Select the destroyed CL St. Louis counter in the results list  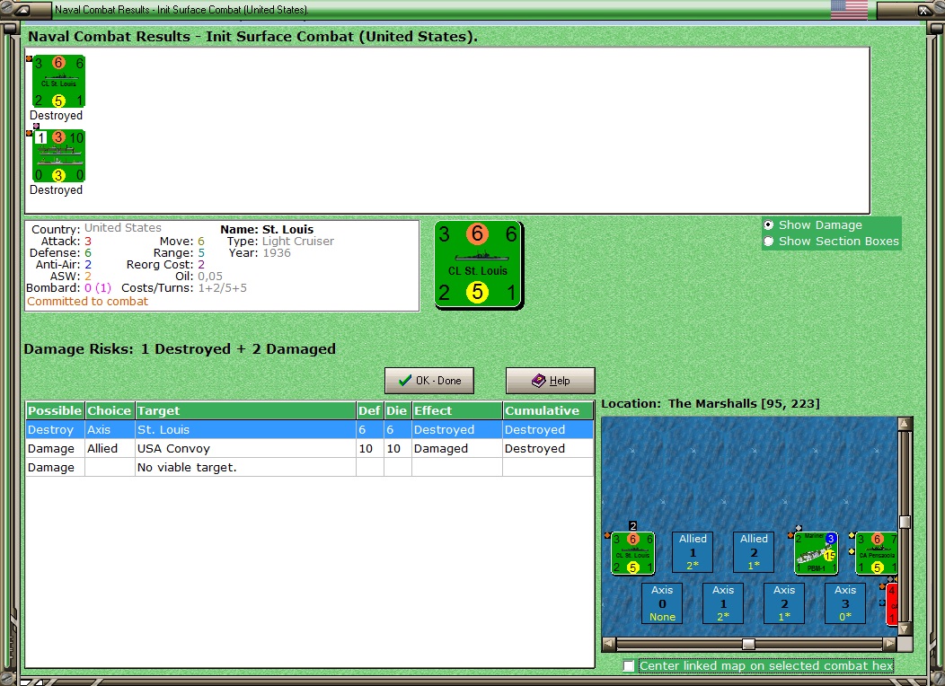58,81
